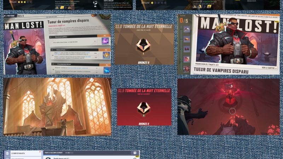Click the first chapter thumbnail under the 0/5 counter
This screenshot has height=159, width=283.
[187, 29]
